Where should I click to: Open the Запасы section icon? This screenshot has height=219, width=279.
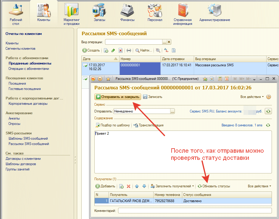point(99,12)
